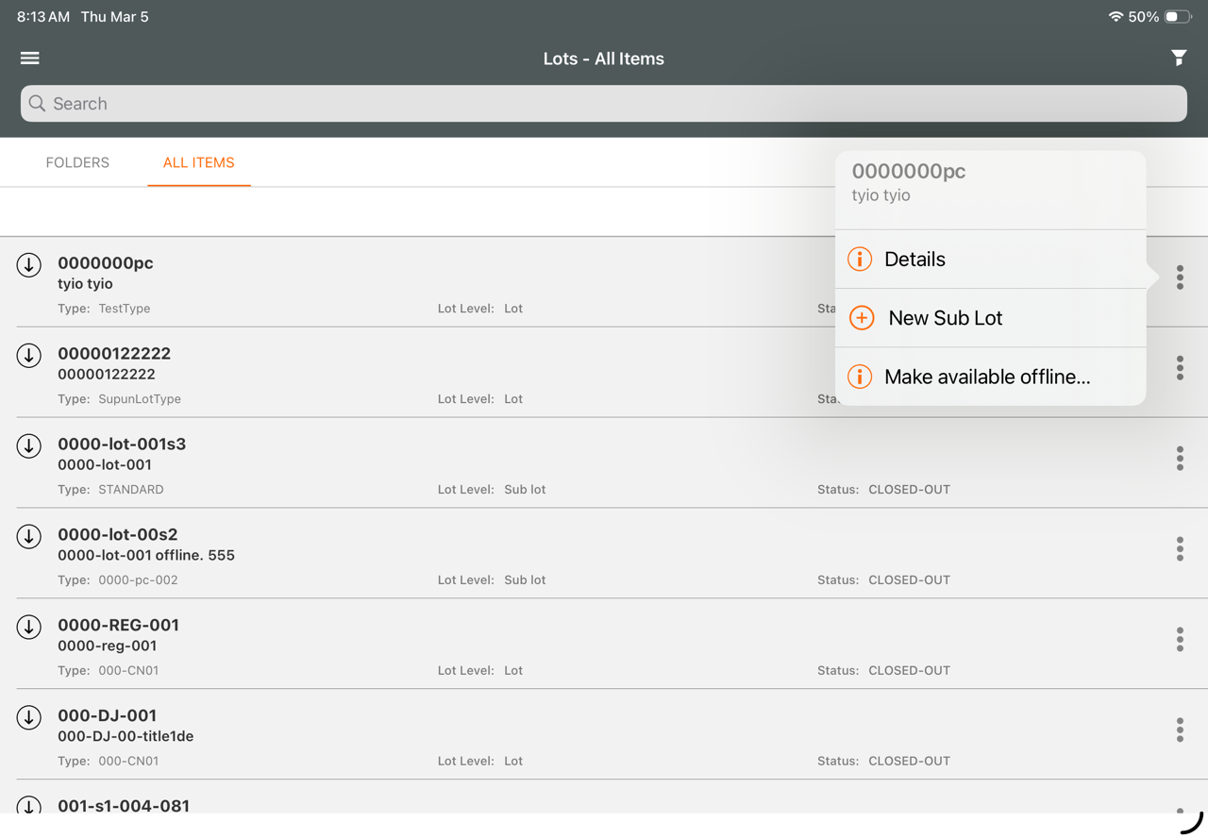Tap the filter funnel icon

click(x=1179, y=59)
